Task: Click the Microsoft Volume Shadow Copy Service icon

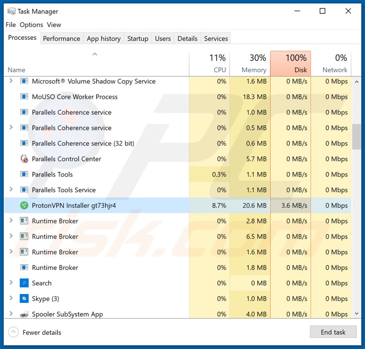Action: pos(24,81)
